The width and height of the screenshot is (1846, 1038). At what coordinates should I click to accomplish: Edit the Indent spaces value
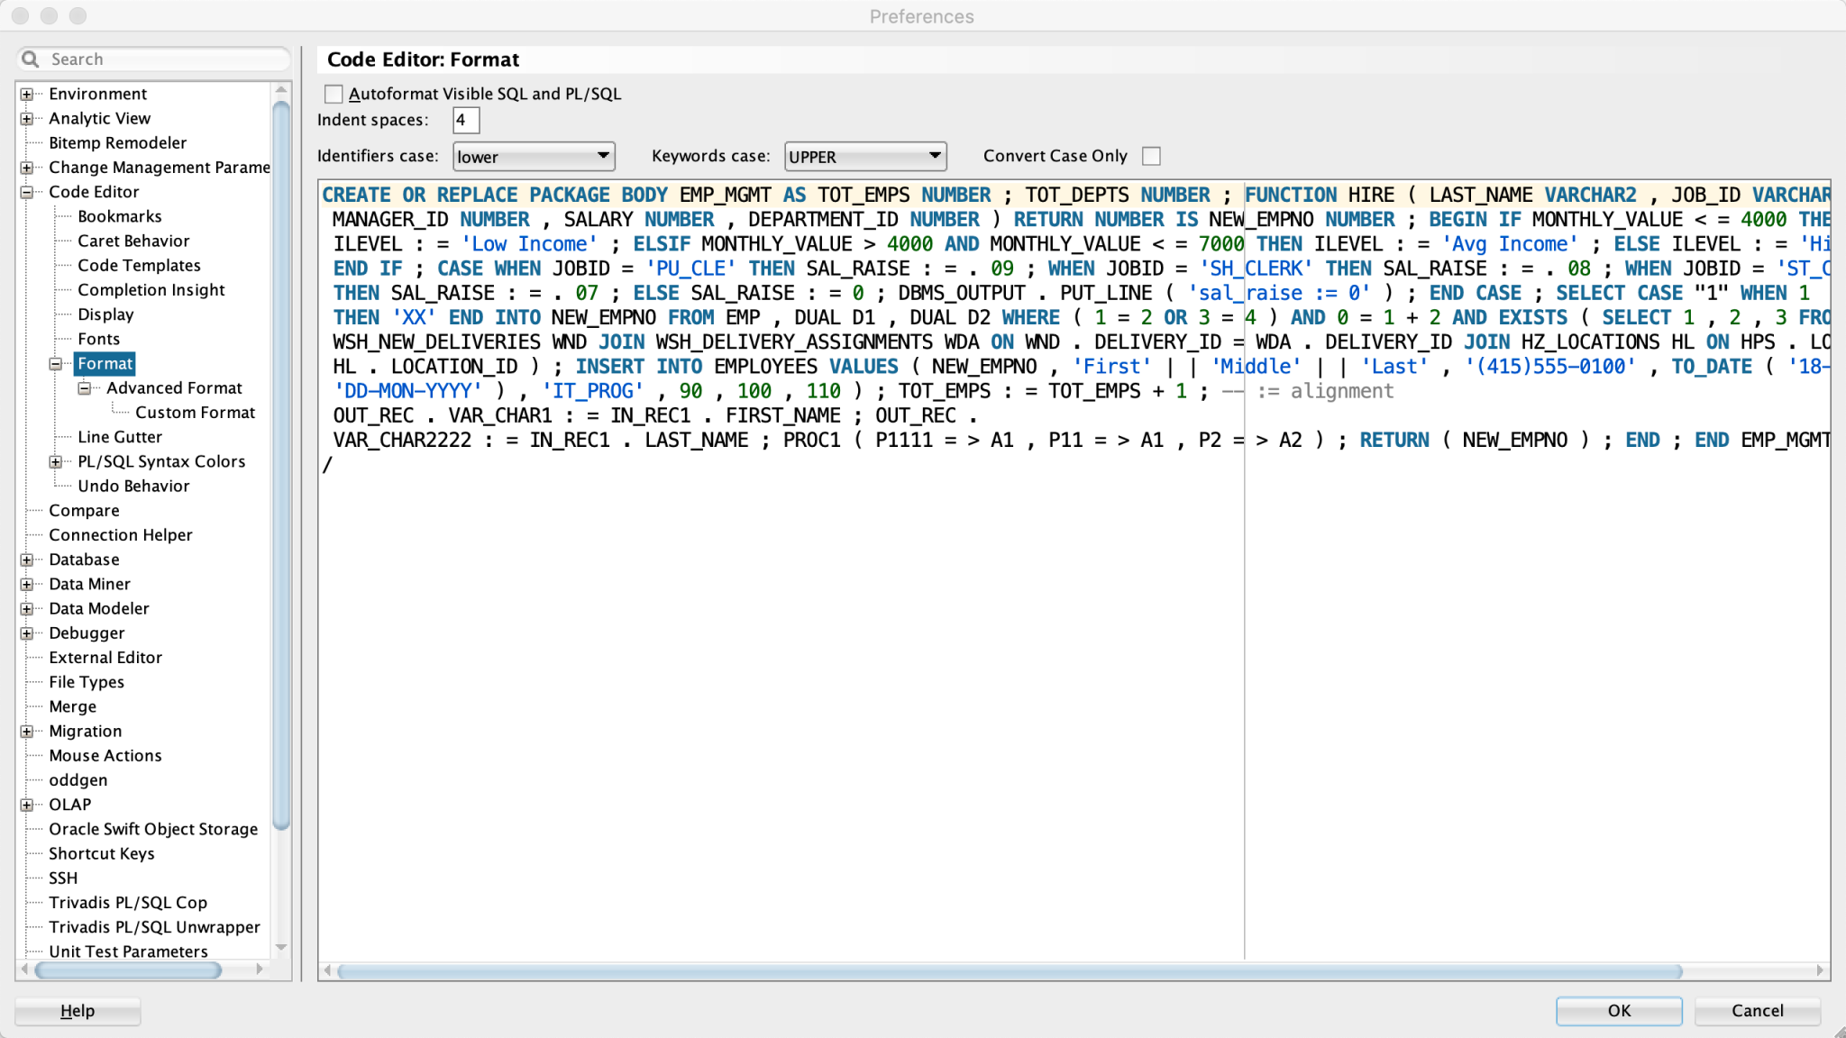(x=465, y=120)
